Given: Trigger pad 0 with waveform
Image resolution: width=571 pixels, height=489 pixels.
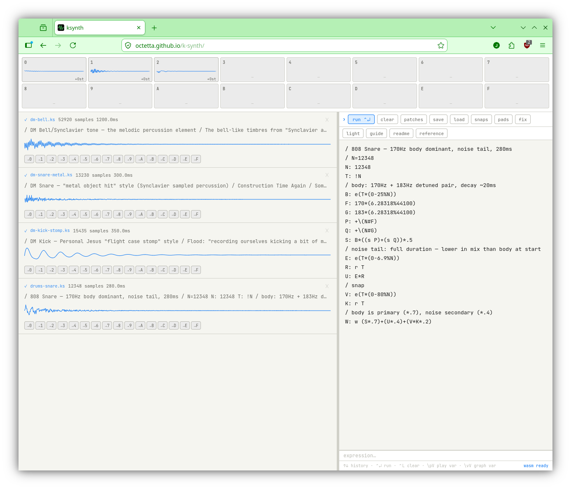Looking at the screenshot, I should point(54,70).
